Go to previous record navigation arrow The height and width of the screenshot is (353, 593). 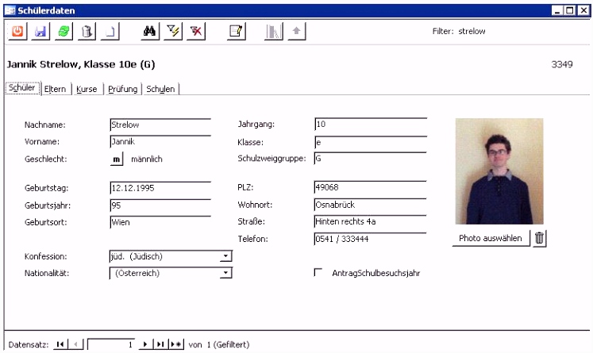point(76,344)
